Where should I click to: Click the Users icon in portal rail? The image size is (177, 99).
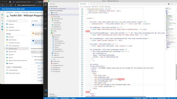2,27
